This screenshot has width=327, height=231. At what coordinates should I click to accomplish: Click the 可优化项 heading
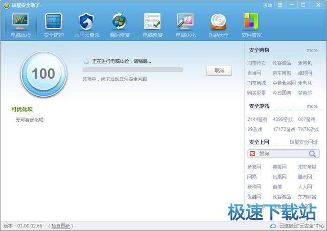22,109
